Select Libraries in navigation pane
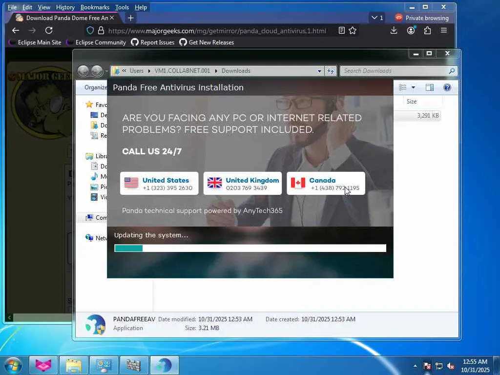This screenshot has width=500, height=375. point(97,156)
